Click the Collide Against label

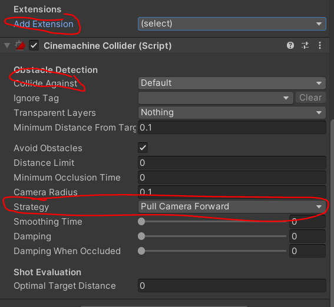point(45,84)
